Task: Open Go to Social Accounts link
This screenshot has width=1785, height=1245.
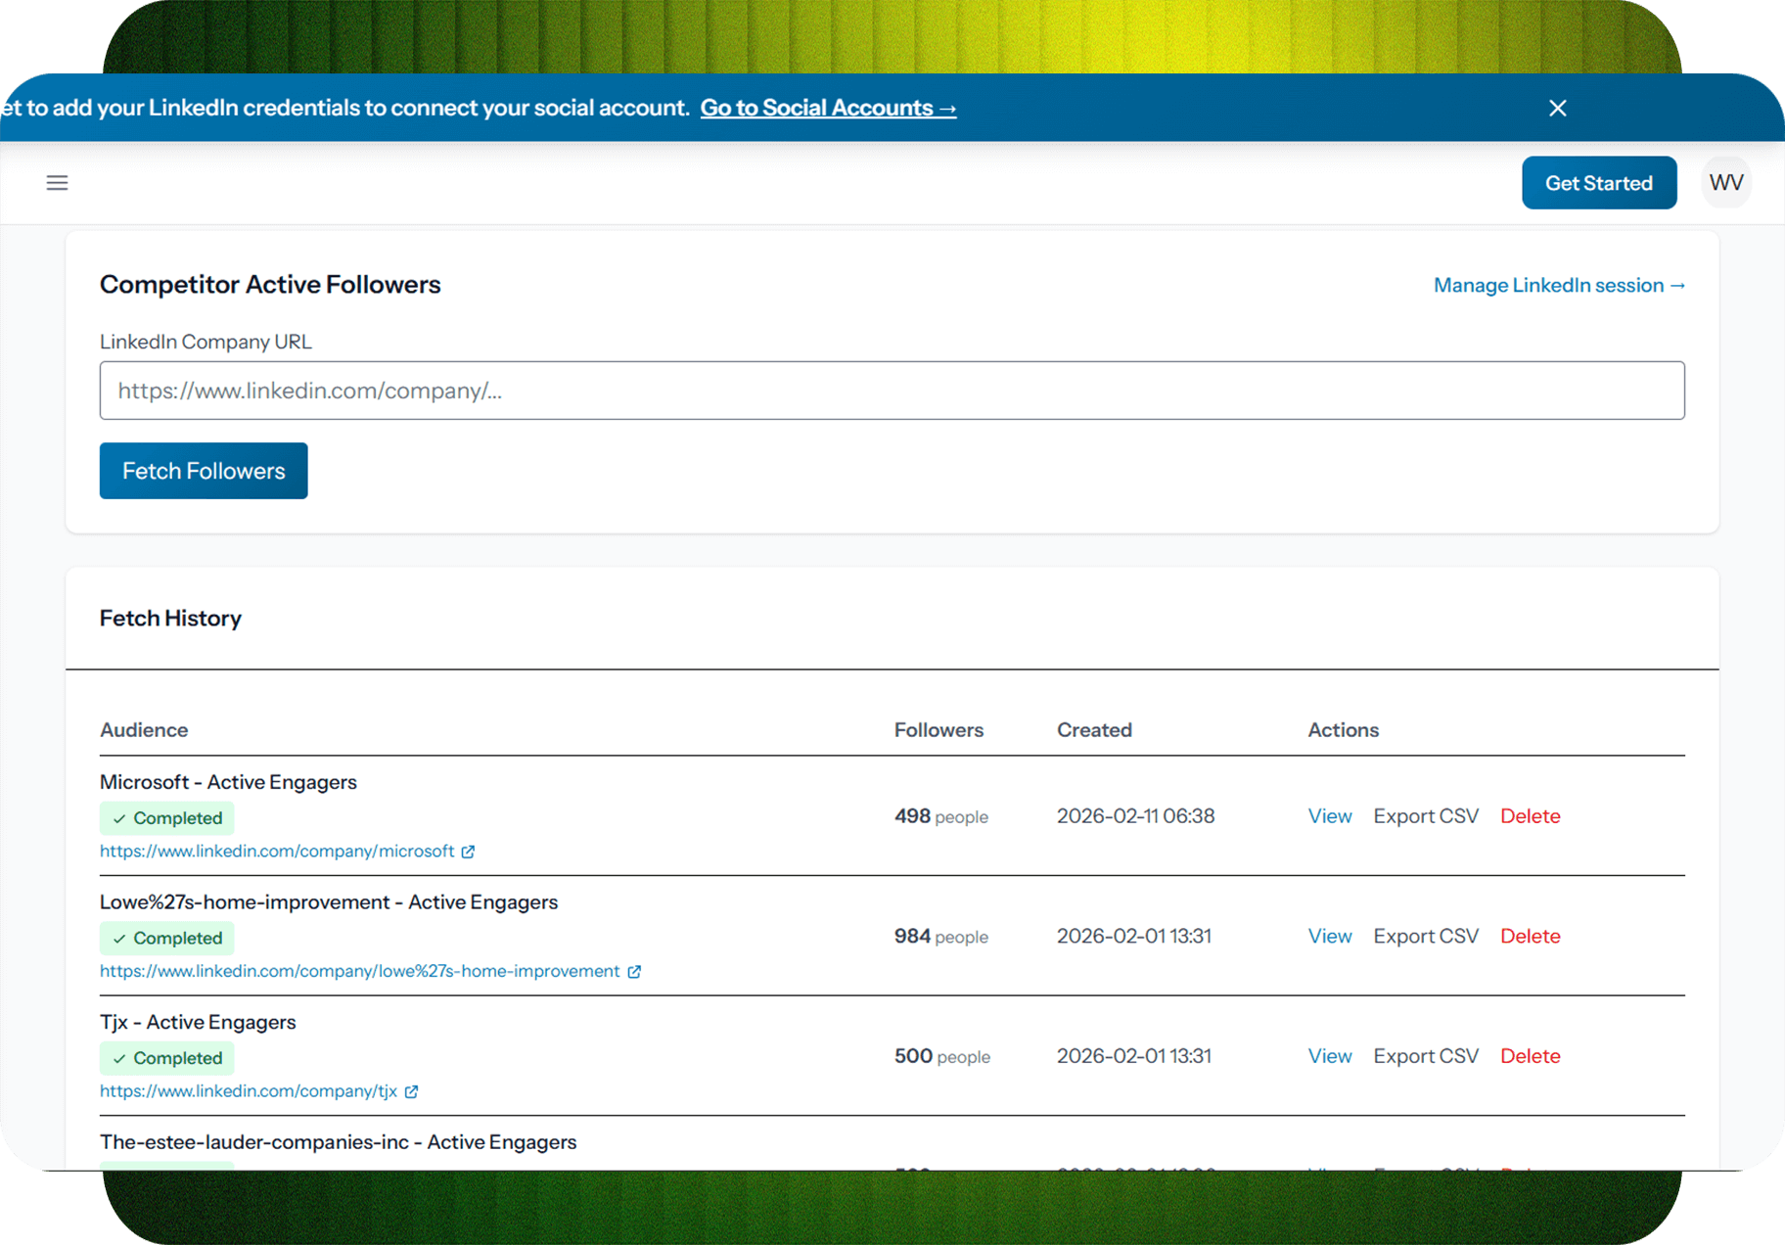Action: tap(828, 109)
